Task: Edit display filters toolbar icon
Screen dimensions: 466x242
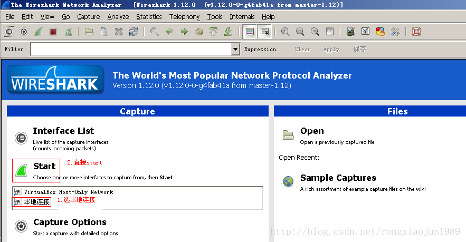Action: coord(365,32)
